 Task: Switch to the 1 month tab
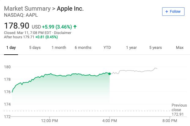(x=59, y=48)
